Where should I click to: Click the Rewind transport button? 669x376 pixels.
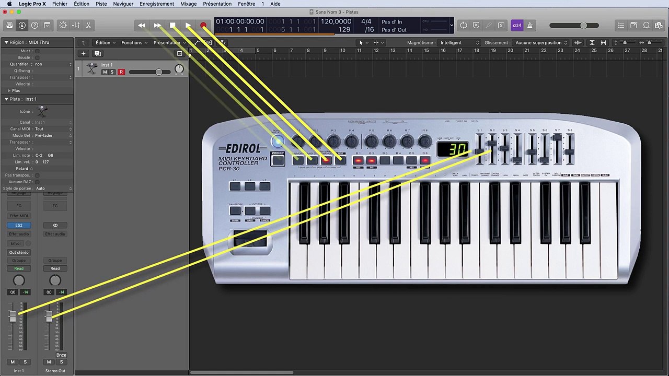coord(142,25)
